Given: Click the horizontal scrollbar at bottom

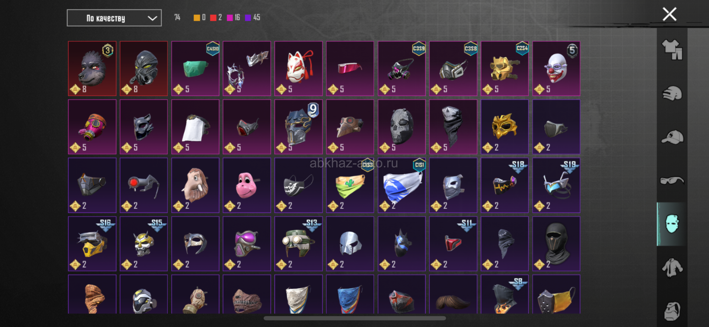Looking at the screenshot, I should pos(355,318).
